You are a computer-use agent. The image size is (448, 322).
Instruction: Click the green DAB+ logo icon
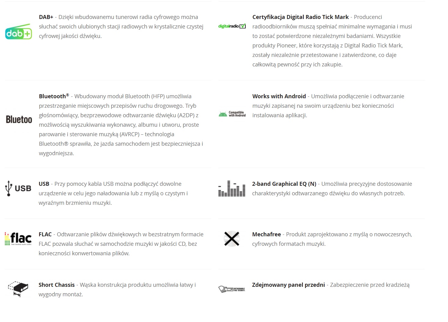19,32
